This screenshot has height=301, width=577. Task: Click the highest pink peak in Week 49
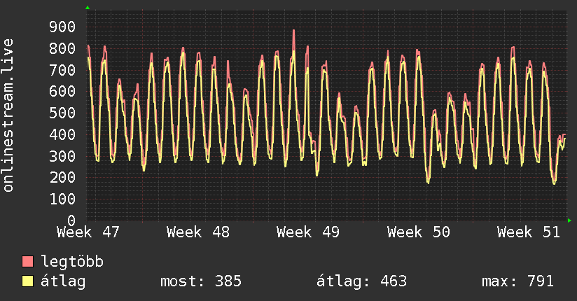pos(293,31)
